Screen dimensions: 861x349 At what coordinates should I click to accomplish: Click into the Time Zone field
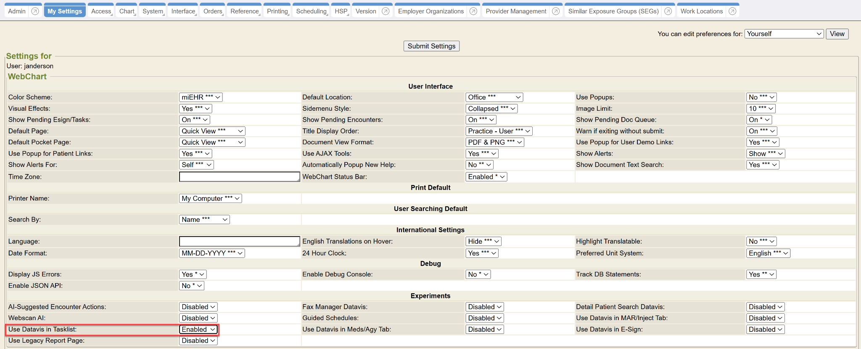coord(239,177)
